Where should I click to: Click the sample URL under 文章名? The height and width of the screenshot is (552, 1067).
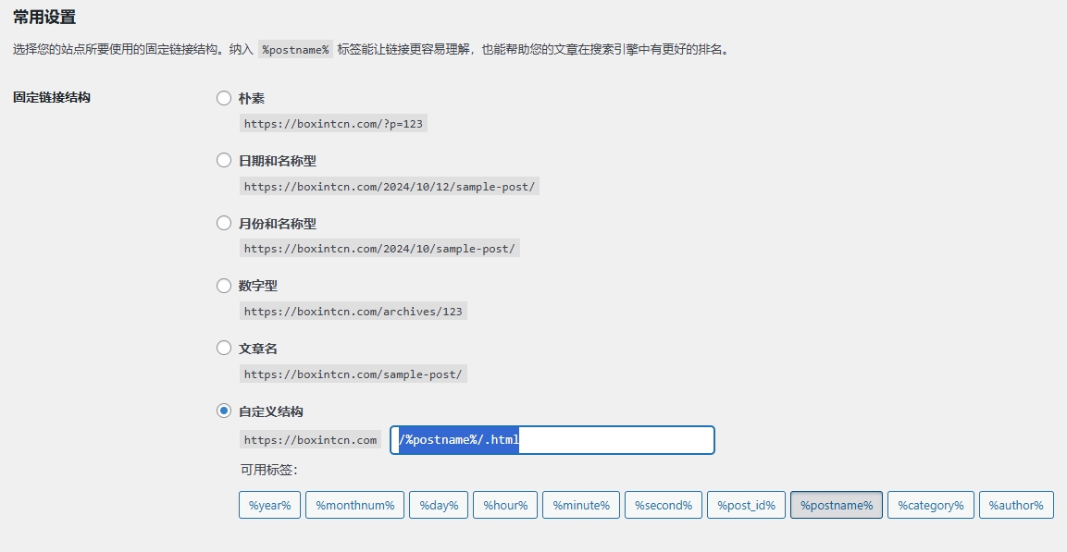click(354, 374)
